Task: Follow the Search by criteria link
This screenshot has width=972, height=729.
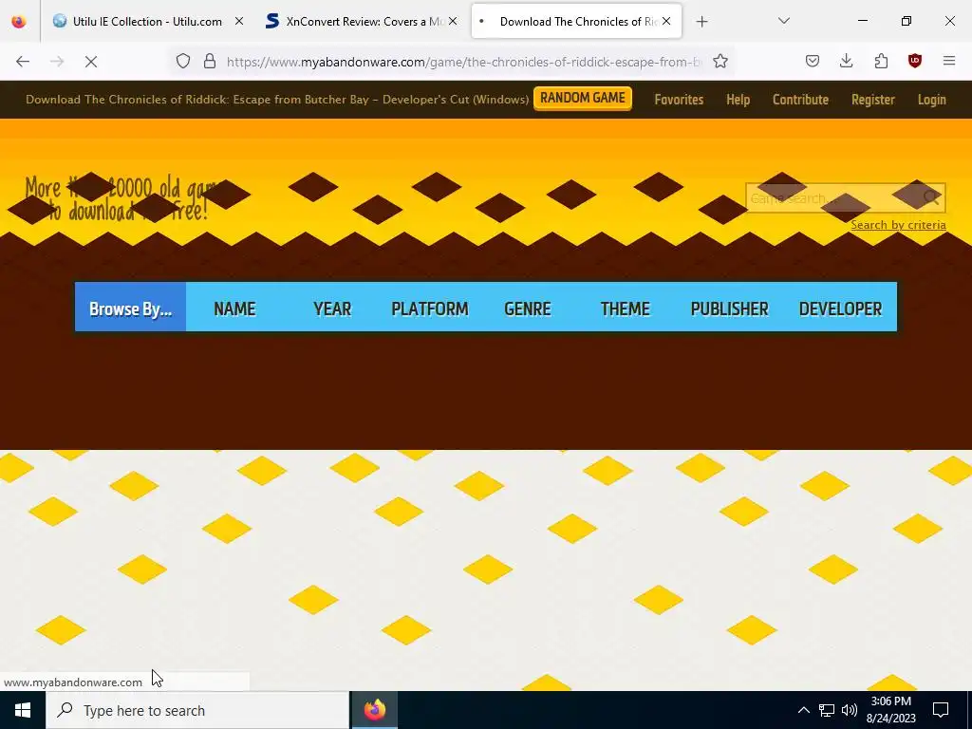Action: tap(898, 225)
